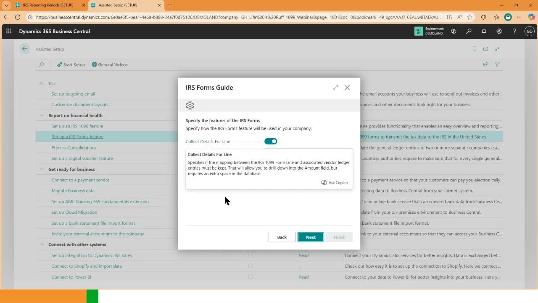The width and height of the screenshot is (538, 303).
Task: Open the browser tab search dropdown
Action: (x=6, y=5)
